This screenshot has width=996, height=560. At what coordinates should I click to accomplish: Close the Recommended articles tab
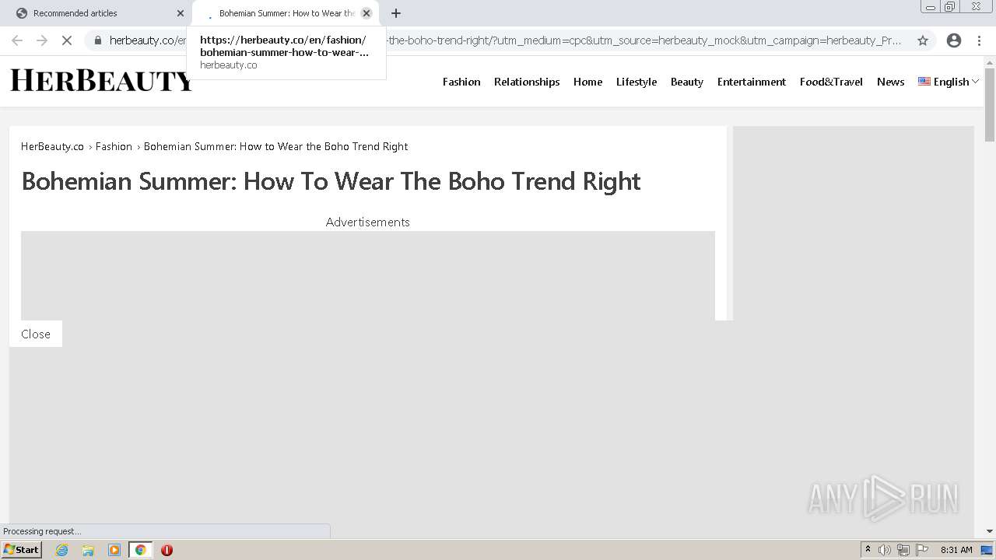coord(181,13)
